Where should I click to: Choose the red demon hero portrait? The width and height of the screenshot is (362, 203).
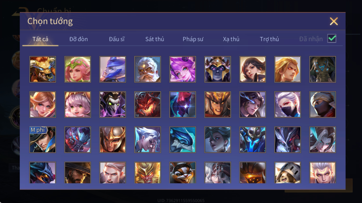coord(147,105)
